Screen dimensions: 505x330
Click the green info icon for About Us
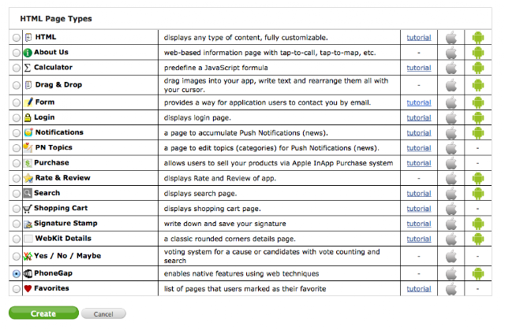(x=28, y=53)
